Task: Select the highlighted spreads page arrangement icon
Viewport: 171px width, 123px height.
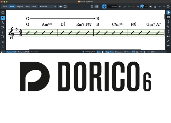Action: (133, 52)
